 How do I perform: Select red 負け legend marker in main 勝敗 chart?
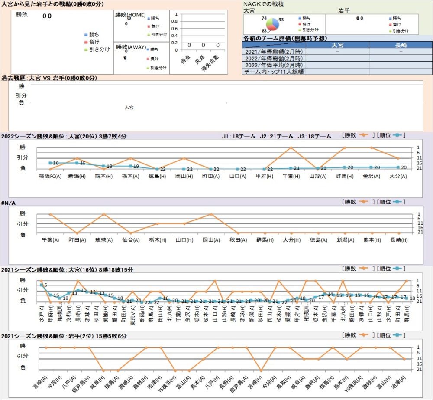tap(86, 42)
